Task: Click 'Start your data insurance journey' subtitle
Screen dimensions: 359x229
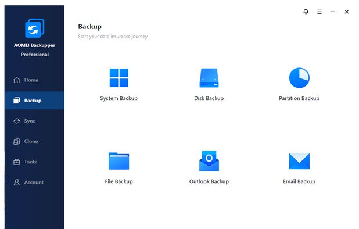Action: (113, 37)
